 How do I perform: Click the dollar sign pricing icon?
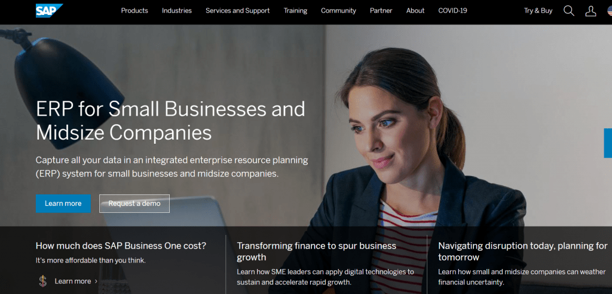tap(42, 281)
